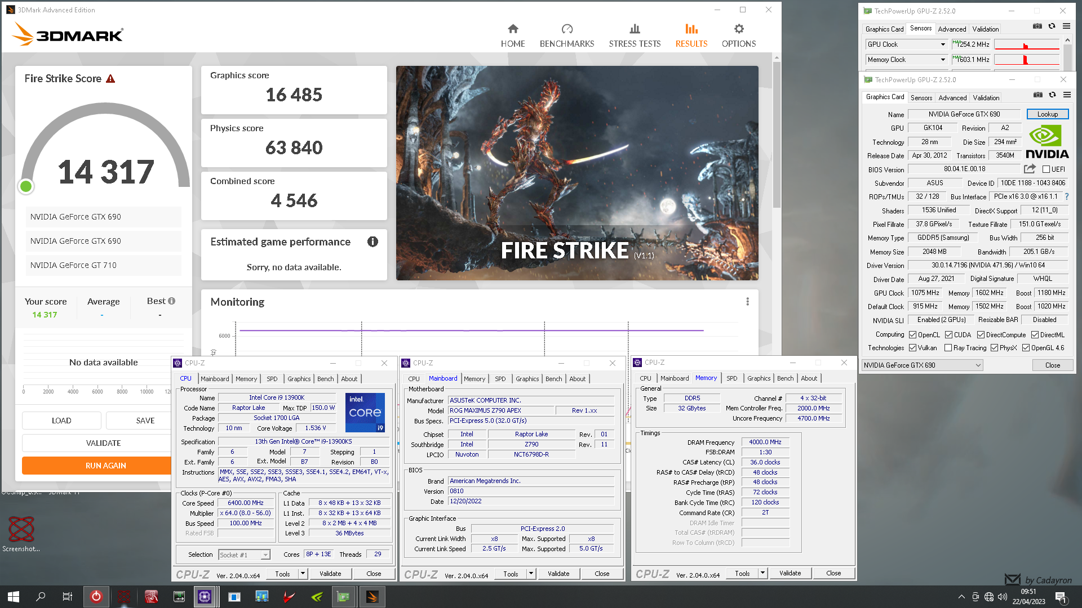This screenshot has height=608, width=1082.
Task: Toggle the Ray Tracing checkbox in GPU-Z
Action: click(x=948, y=348)
